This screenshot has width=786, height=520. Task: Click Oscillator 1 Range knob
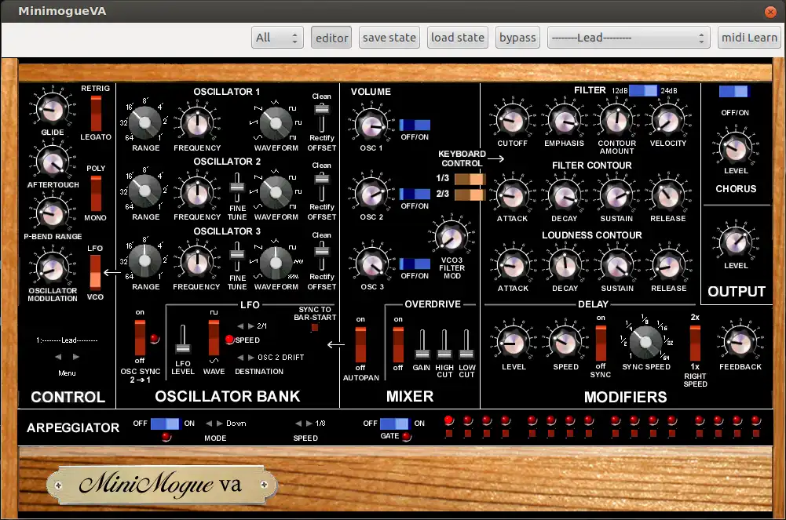coord(144,122)
